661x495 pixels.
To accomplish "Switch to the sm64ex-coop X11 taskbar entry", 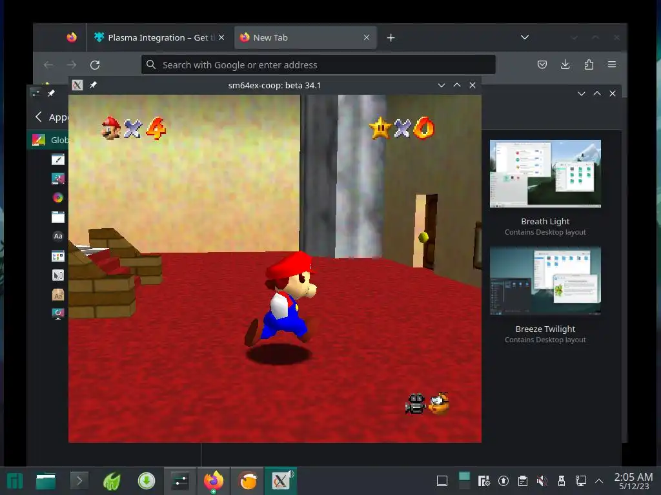I will click(281, 481).
